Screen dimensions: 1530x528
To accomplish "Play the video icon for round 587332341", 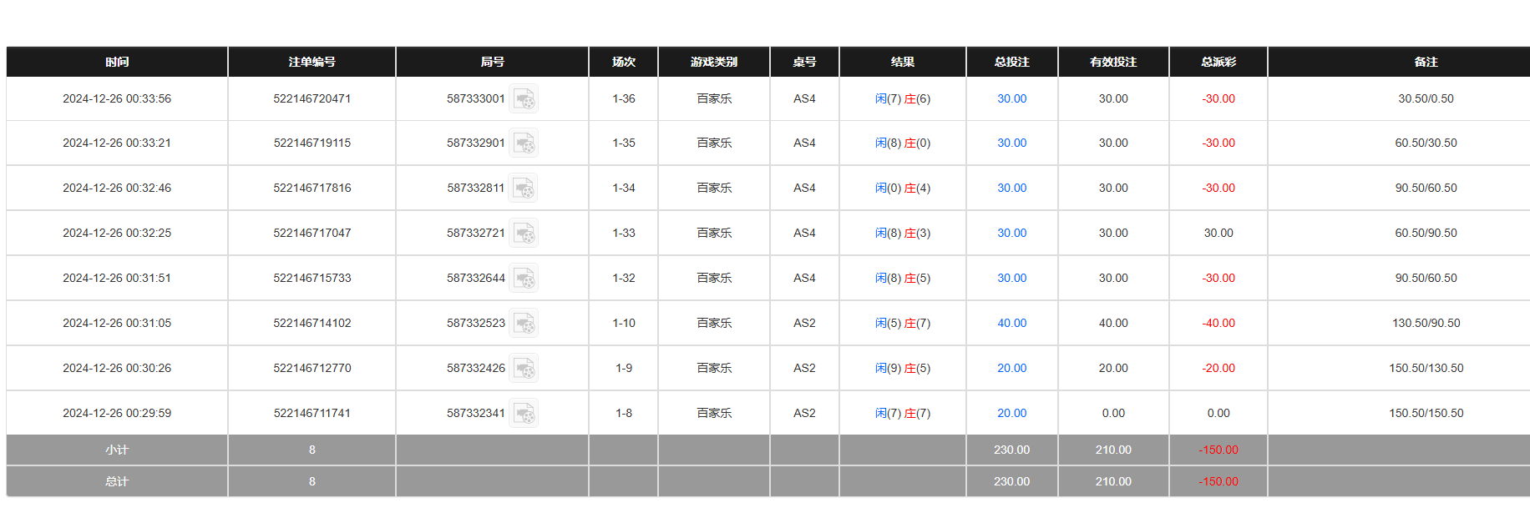I will [x=524, y=414].
